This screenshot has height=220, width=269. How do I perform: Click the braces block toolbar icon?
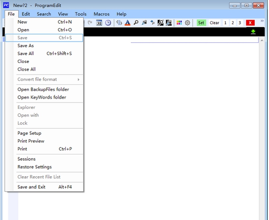point(119,23)
